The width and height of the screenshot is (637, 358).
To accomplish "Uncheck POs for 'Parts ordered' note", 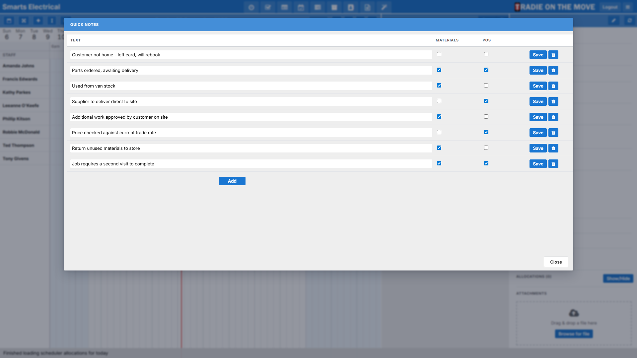I will pyautogui.click(x=486, y=70).
